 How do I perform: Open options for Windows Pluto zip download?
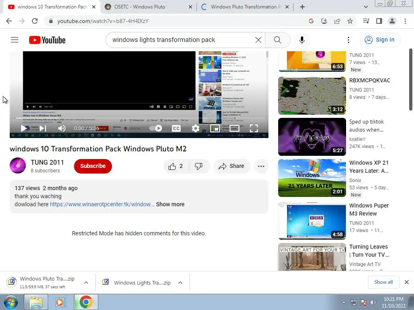point(86,283)
